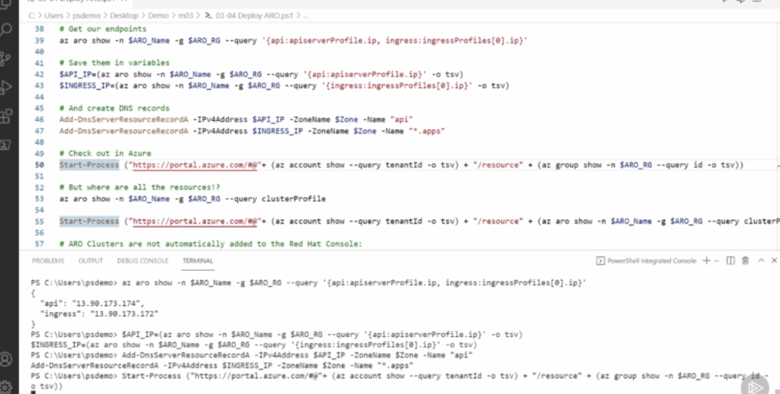Screen dimensions: 780x394
Task: Click Start-Process on line 50
Action: pyautogui.click(x=89, y=165)
